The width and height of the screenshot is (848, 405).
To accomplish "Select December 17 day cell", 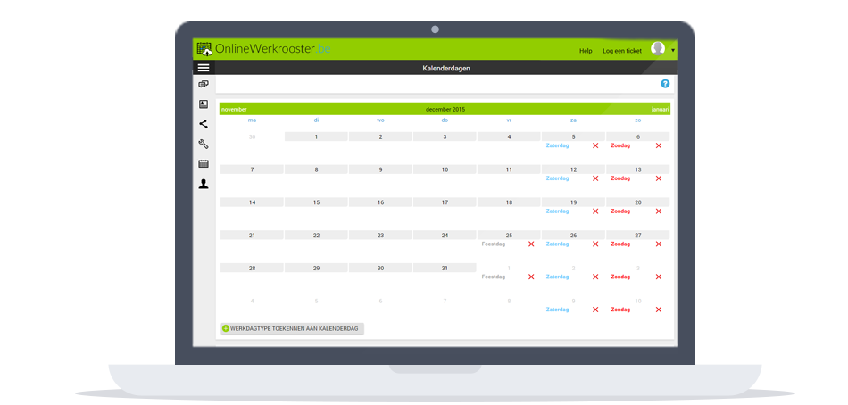I will pyautogui.click(x=445, y=202).
